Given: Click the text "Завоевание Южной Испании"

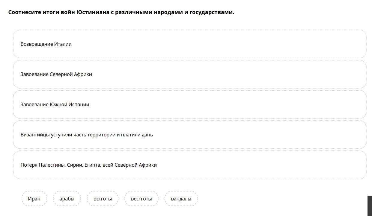Looking at the screenshot, I should [55, 104].
